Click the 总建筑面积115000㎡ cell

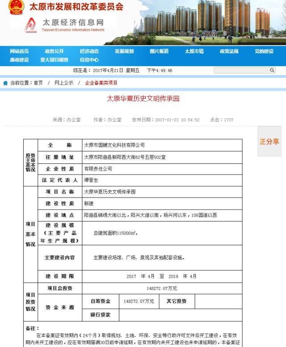click(162, 233)
